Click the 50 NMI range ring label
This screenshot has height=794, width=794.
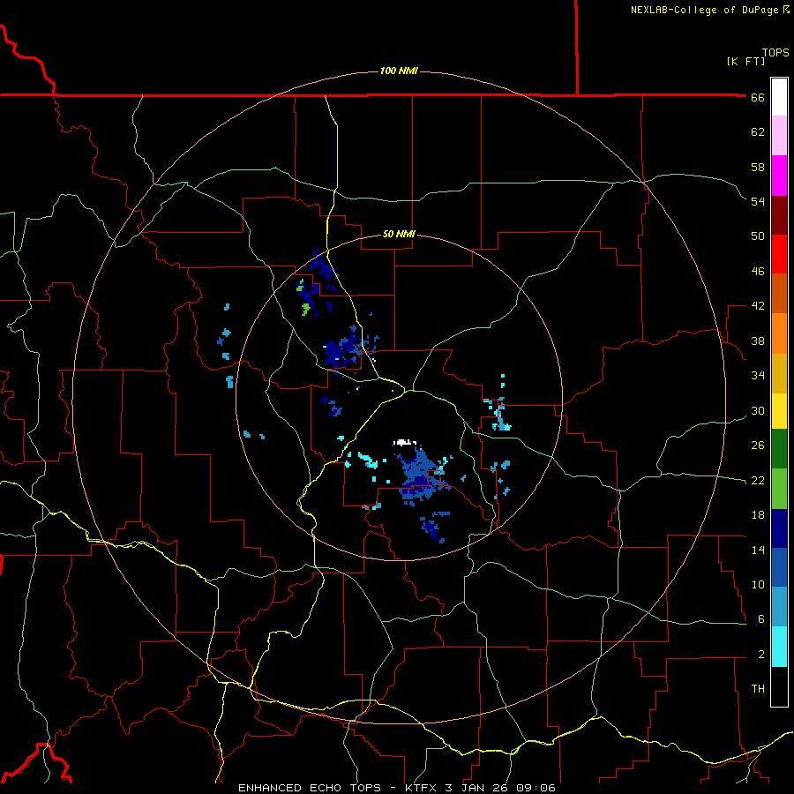(x=399, y=234)
